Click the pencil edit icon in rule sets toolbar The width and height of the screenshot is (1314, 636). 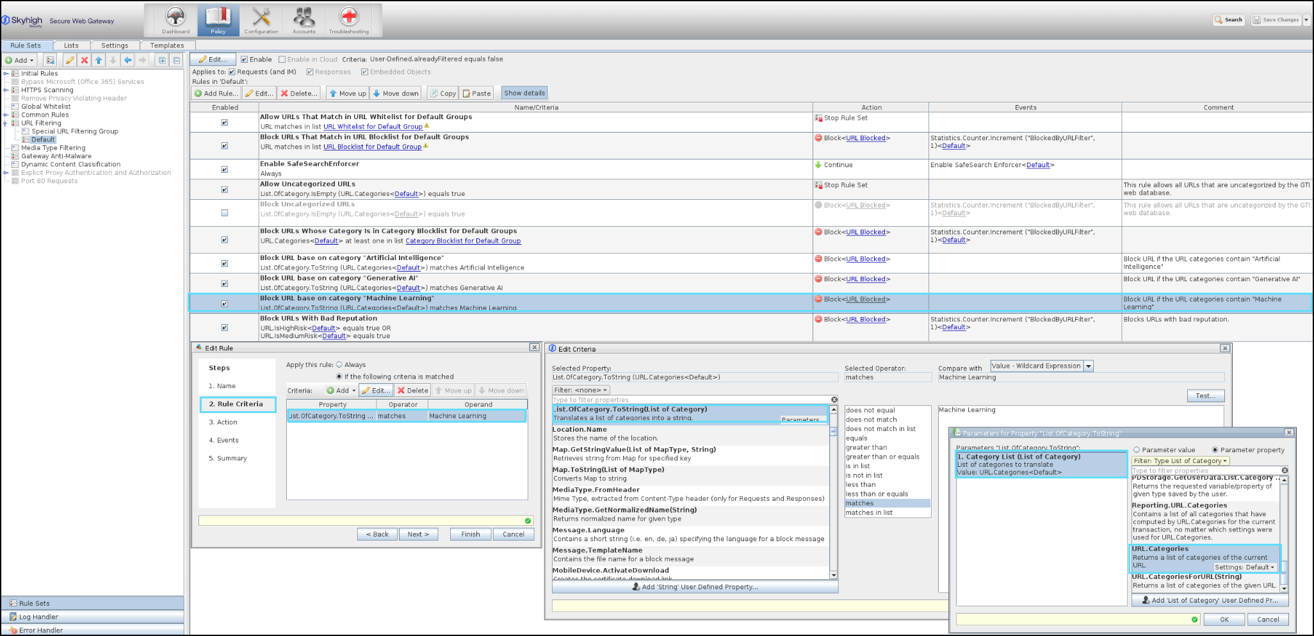[x=70, y=60]
